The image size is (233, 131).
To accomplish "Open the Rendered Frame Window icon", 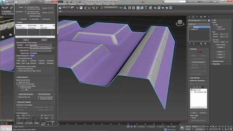I will 159,8.
